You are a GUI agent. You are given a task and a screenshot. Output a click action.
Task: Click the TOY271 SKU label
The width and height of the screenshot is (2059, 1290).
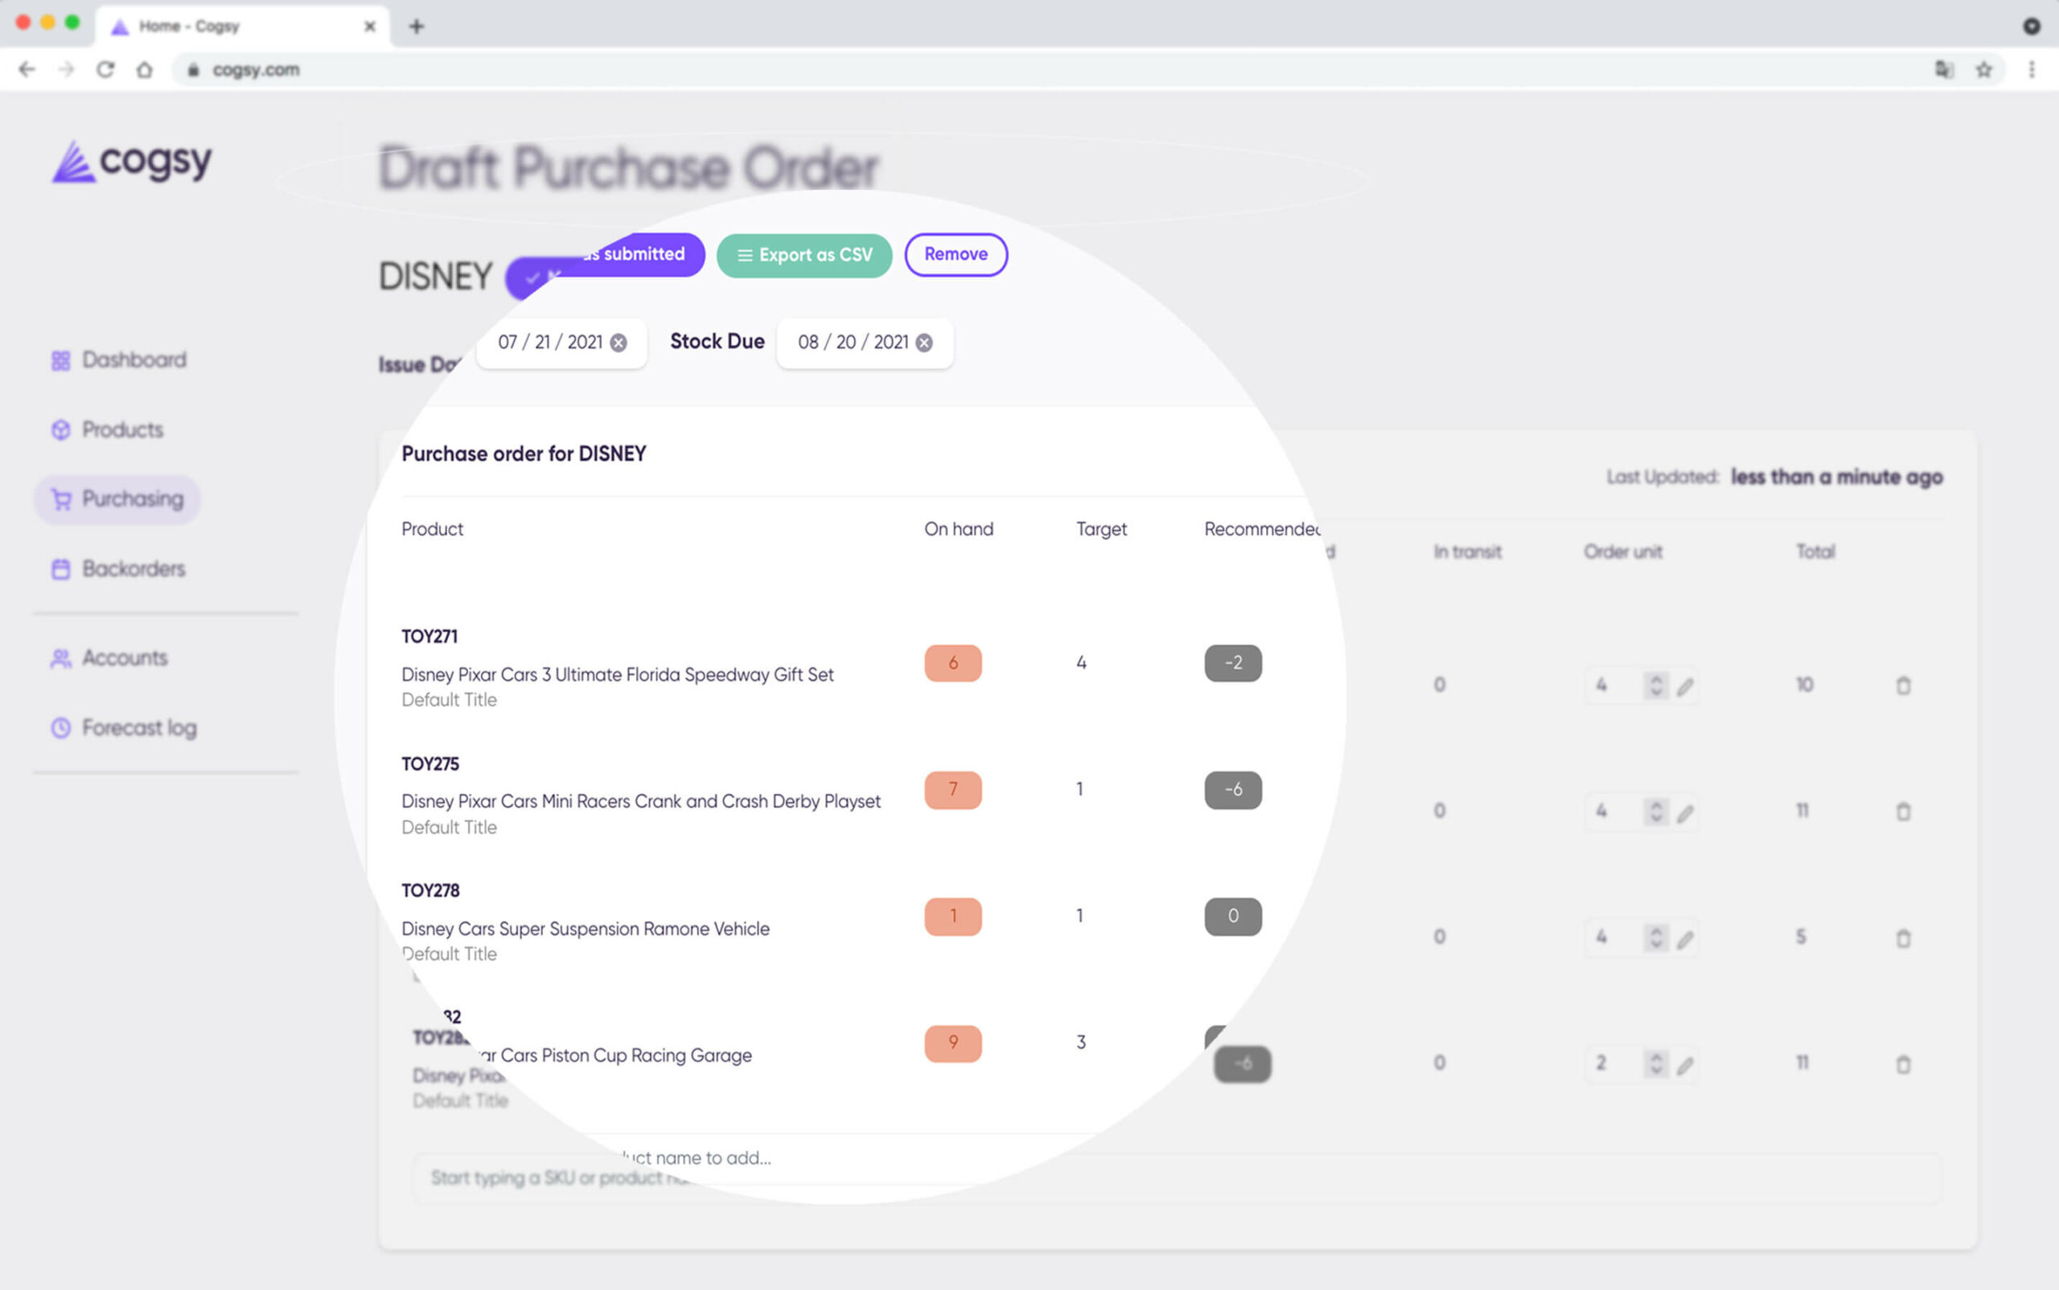coord(429,636)
